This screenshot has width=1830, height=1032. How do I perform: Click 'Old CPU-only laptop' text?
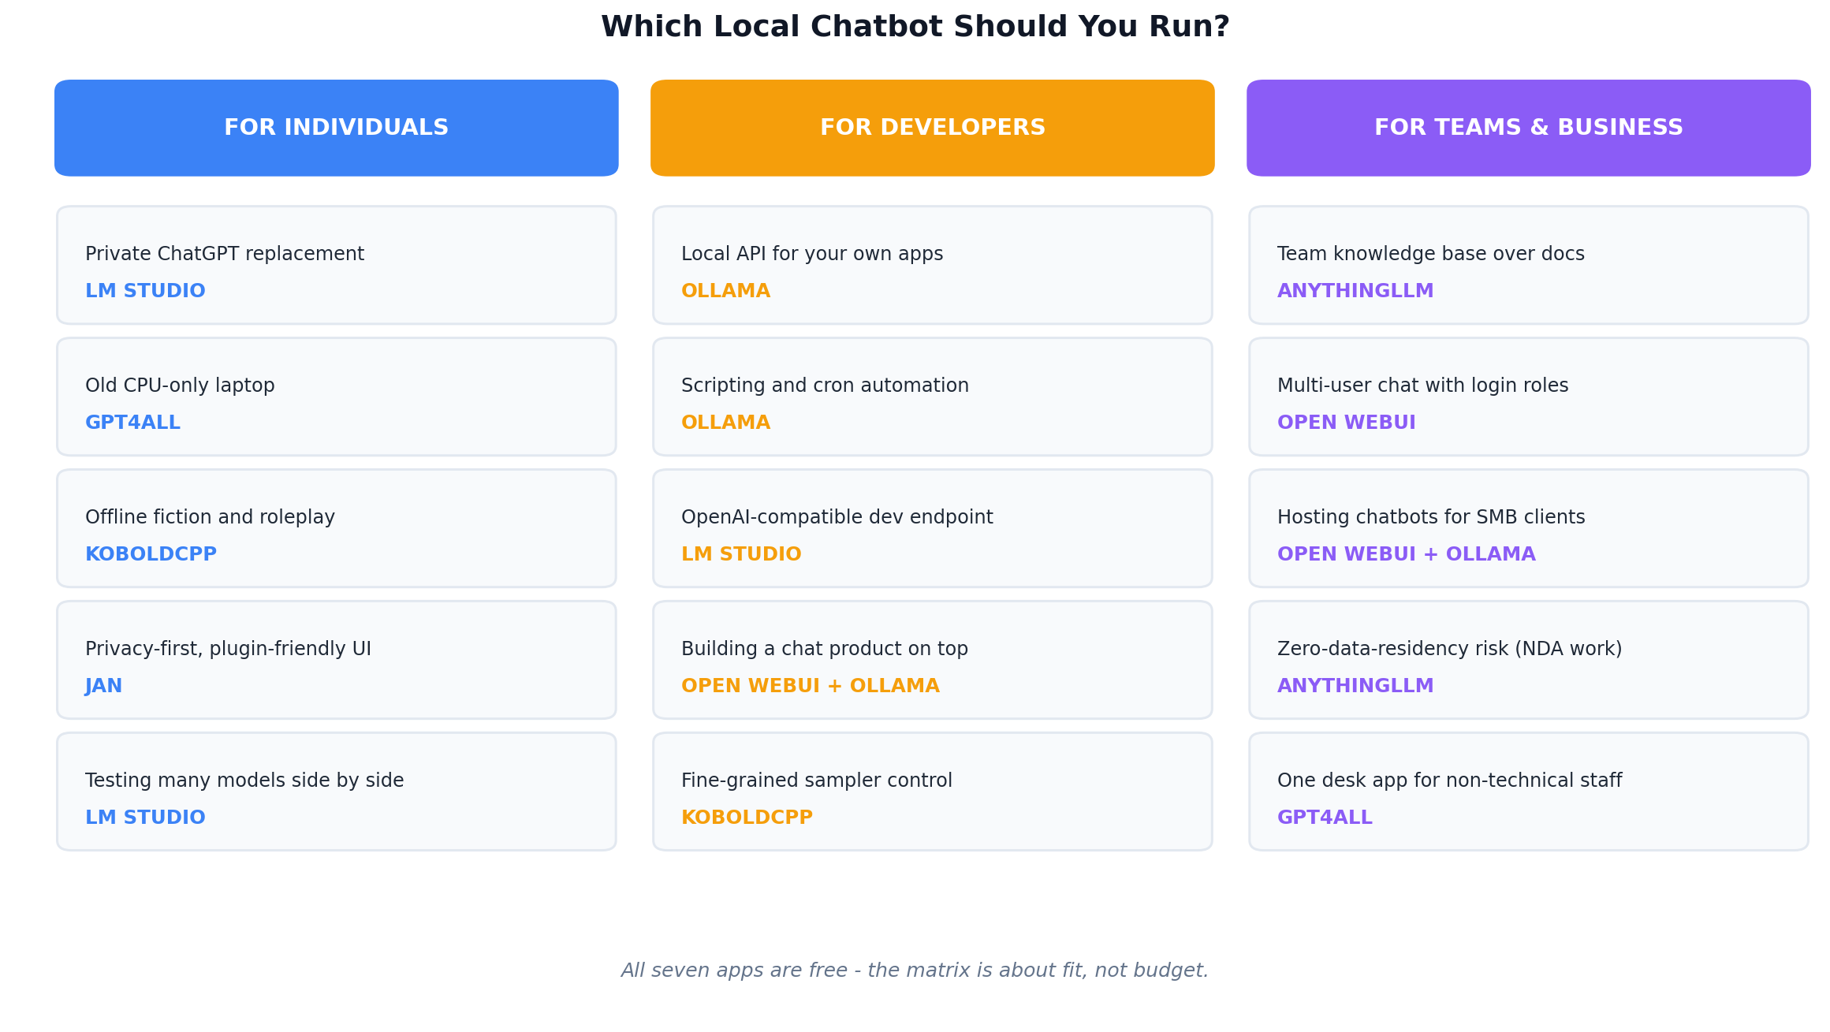pos(180,386)
